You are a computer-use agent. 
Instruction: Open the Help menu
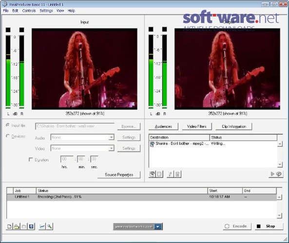pyautogui.click(x=71, y=11)
